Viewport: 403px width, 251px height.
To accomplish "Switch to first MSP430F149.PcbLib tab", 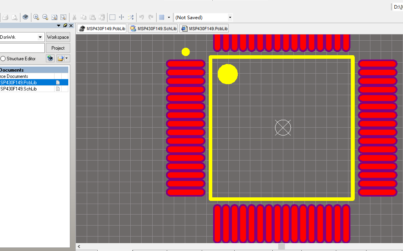I will click(x=102, y=29).
